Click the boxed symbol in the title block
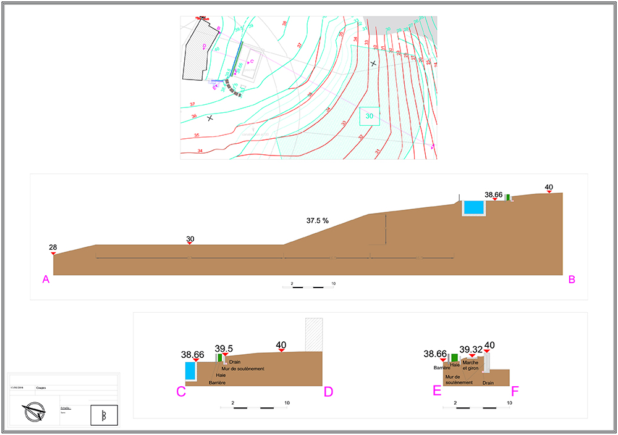The width and height of the screenshot is (618, 435). (103, 415)
